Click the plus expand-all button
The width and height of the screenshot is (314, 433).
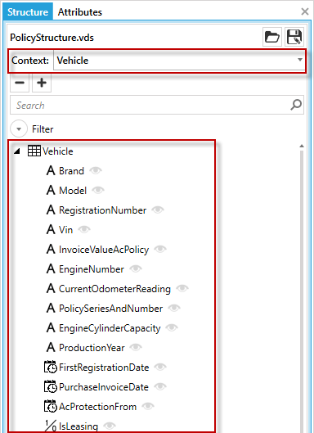click(42, 83)
